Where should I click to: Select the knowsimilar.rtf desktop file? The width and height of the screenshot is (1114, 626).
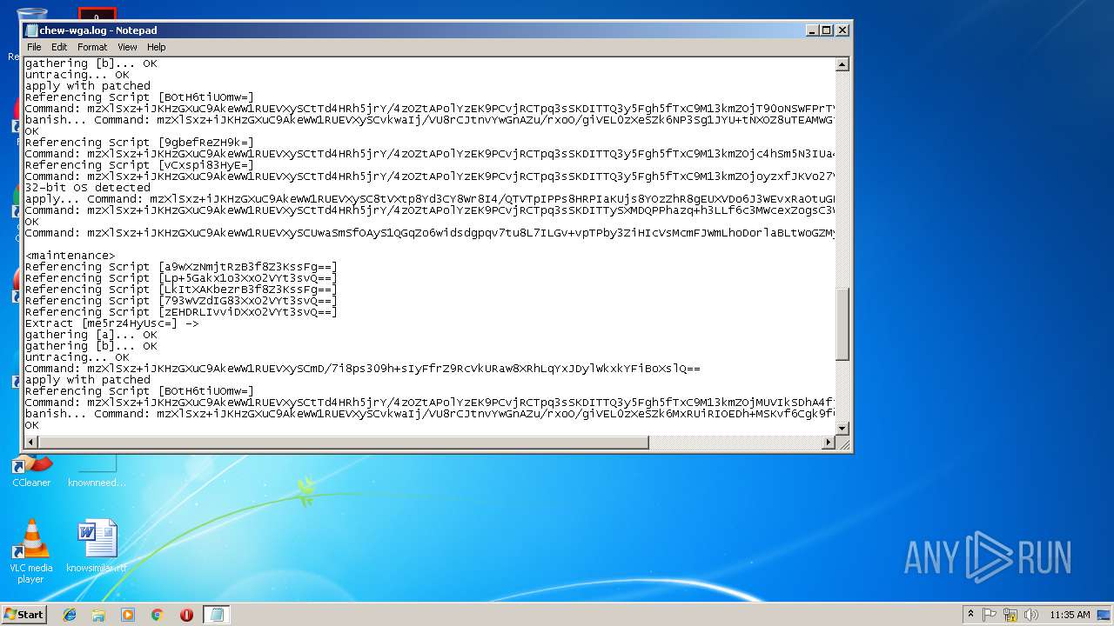point(97,546)
